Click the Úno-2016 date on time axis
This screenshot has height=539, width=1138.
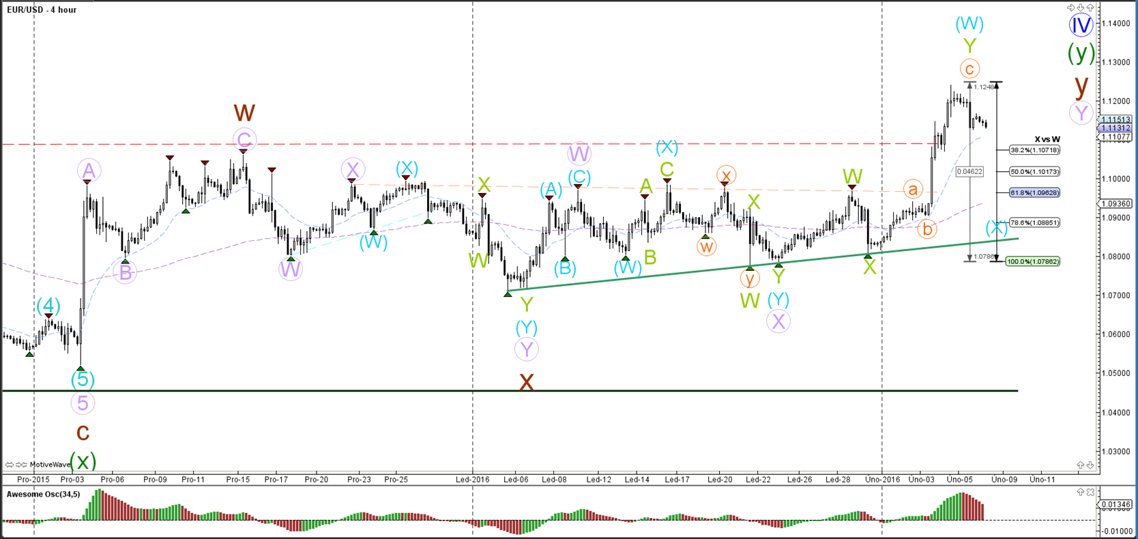(882, 480)
